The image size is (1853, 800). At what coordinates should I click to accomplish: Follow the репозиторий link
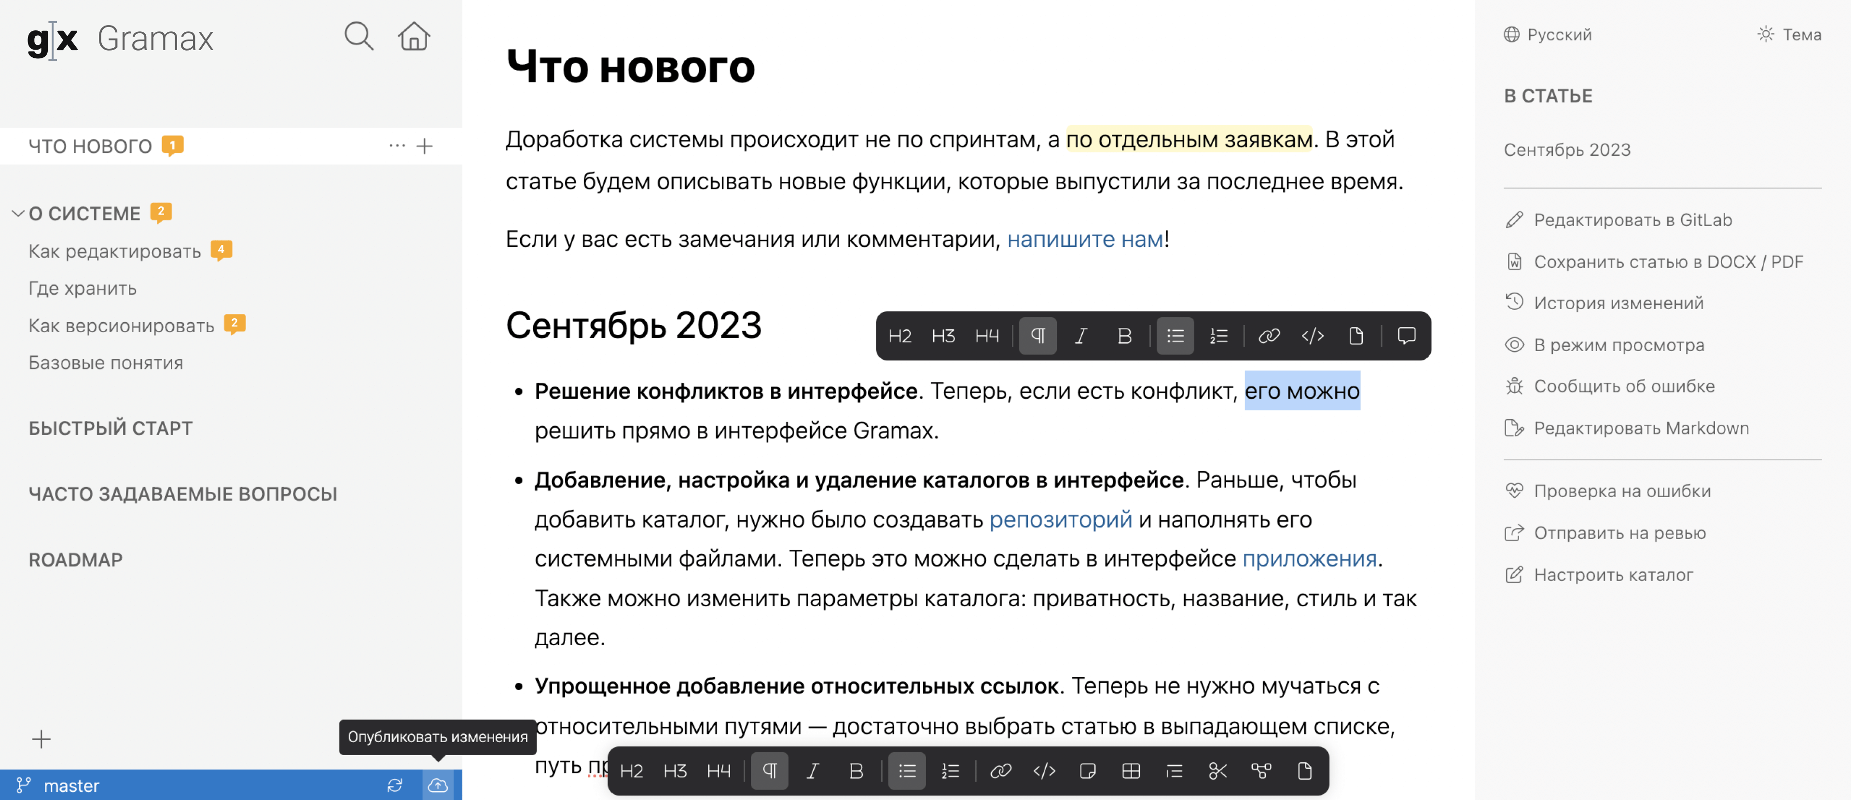pyautogui.click(x=1060, y=519)
